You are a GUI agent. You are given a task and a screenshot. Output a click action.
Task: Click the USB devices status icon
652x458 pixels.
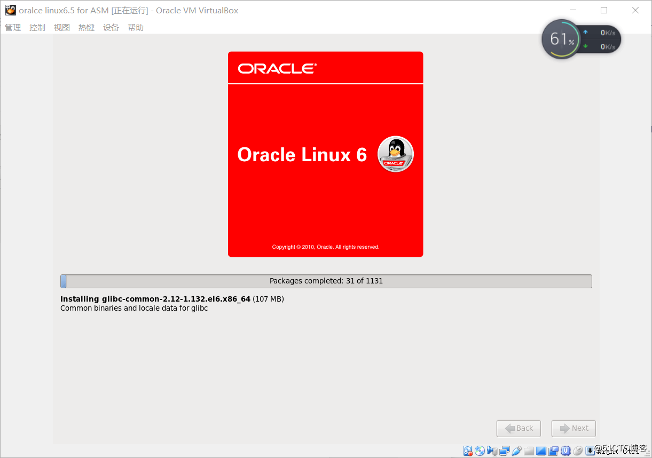tap(516, 451)
